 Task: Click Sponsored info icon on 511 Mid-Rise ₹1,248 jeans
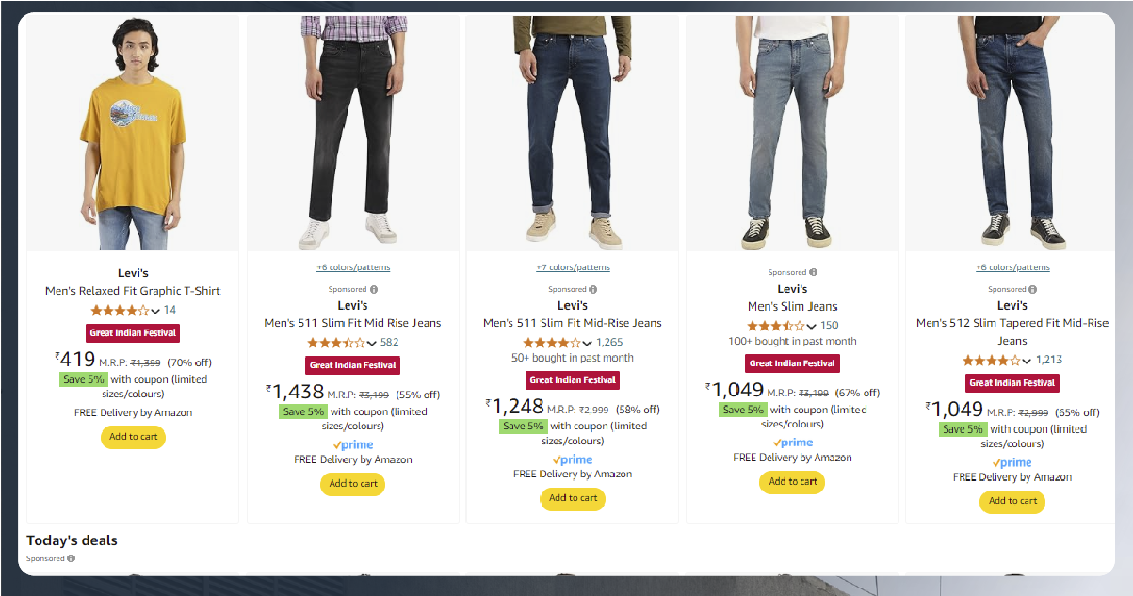pyautogui.click(x=593, y=289)
